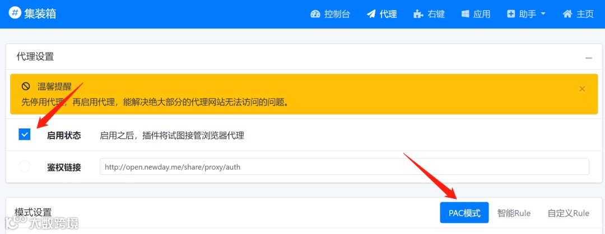The image size is (605, 234).
Task: Collapse the 代理设置 panel with minus icon
Action: (588, 58)
